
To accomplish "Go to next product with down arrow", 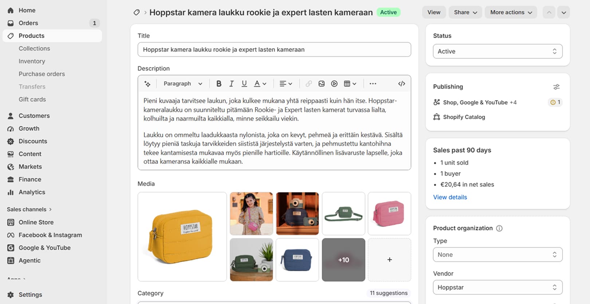I will pyautogui.click(x=563, y=12).
